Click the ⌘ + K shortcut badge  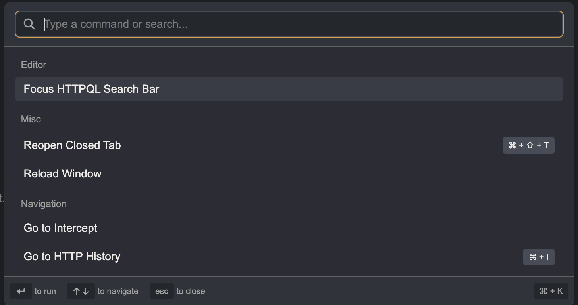coord(551,291)
